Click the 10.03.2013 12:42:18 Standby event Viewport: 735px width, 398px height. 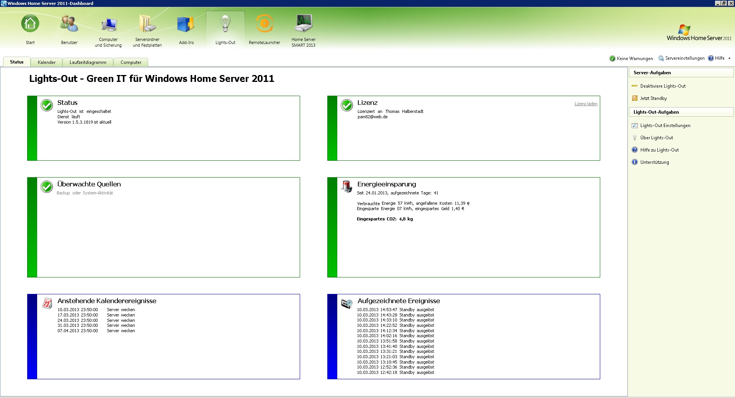coord(395,372)
